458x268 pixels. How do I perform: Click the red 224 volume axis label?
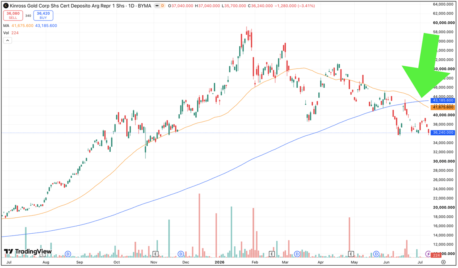click(x=437, y=255)
